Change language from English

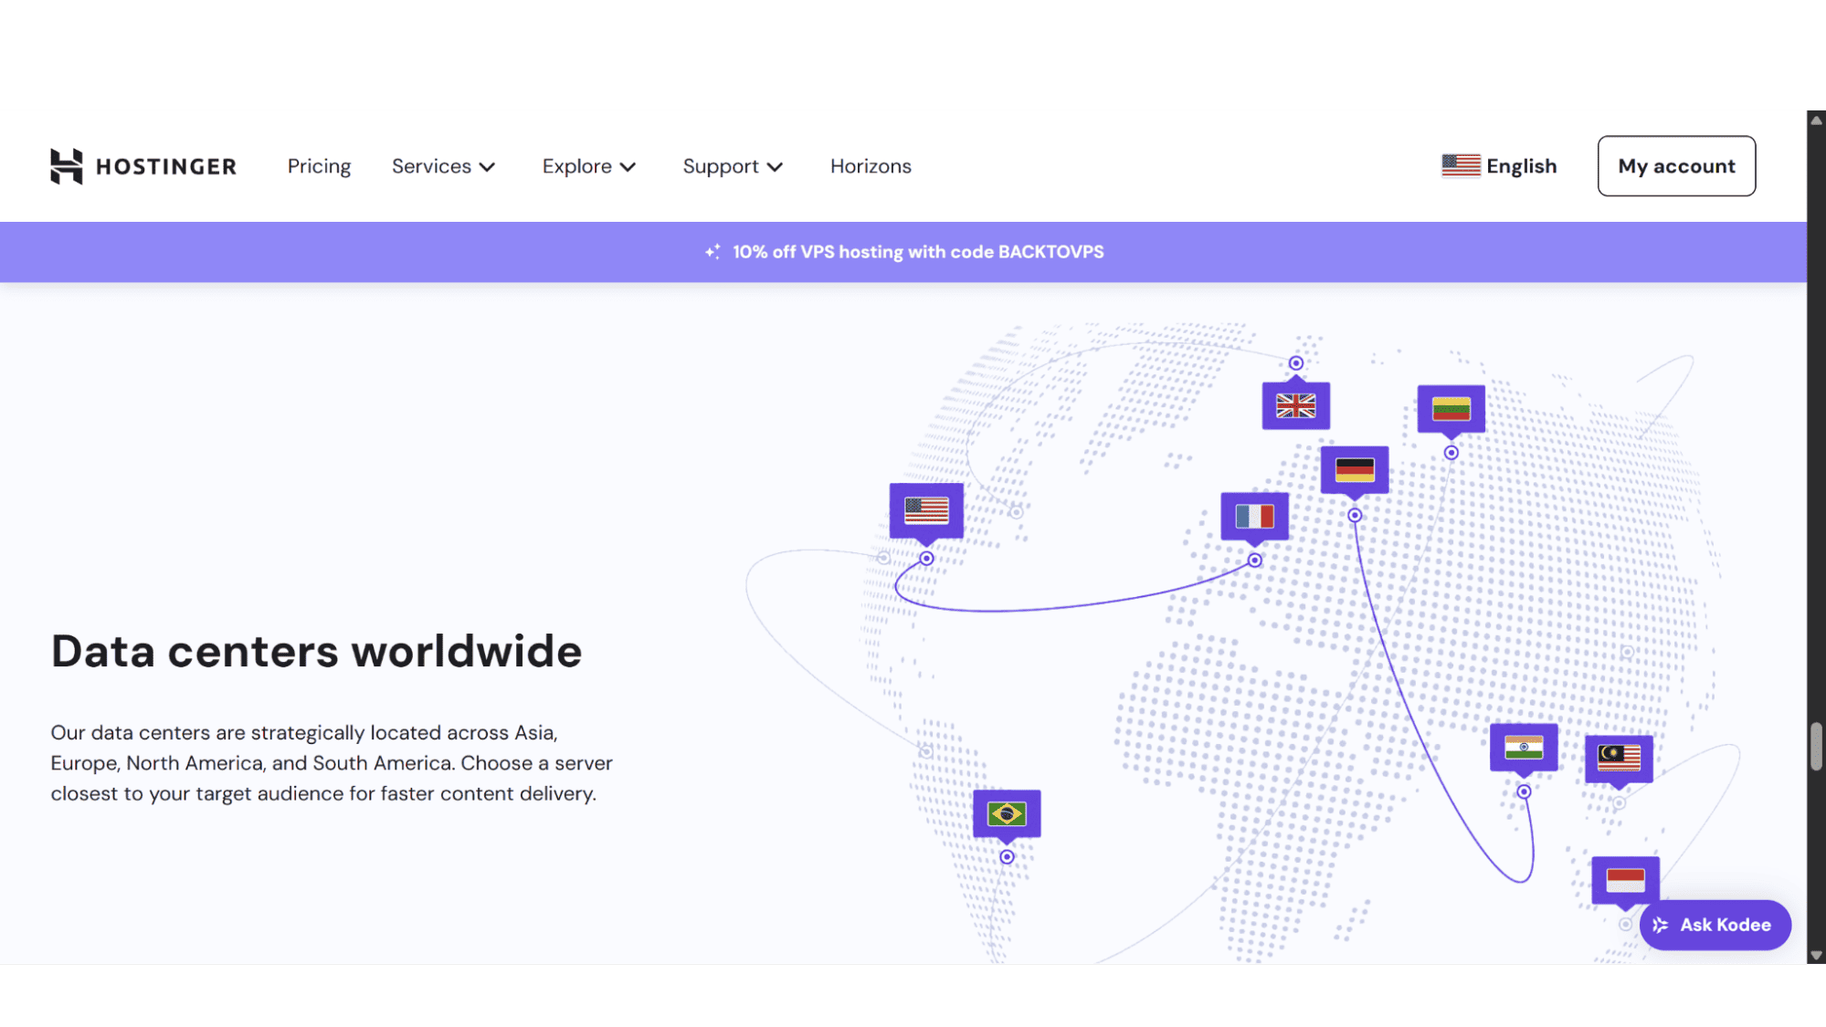click(1499, 166)
